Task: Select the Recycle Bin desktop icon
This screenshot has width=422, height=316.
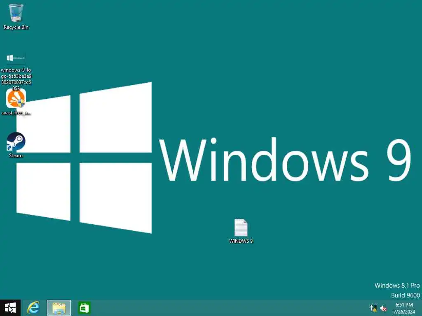Action: coord(16,13)
